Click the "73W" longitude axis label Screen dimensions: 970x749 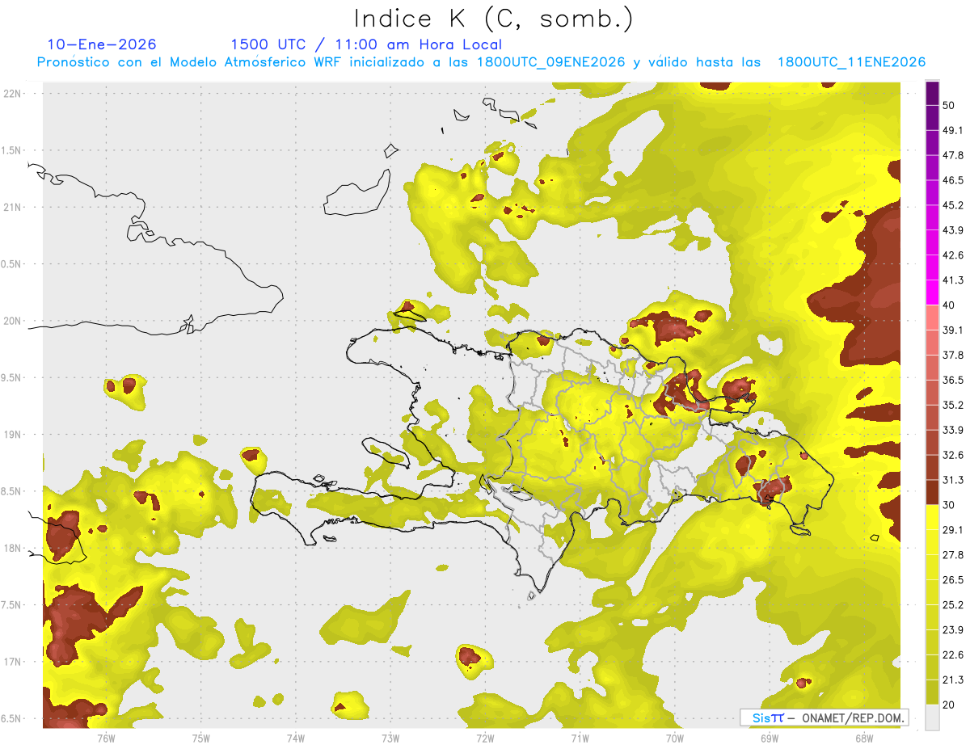[390, 737]
